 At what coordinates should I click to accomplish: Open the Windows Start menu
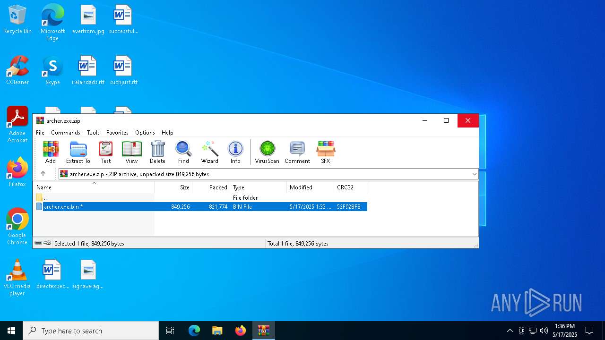click(11, 331)
